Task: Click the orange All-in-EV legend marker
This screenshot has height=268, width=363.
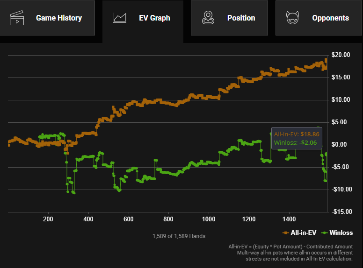Action: [286, 233]
